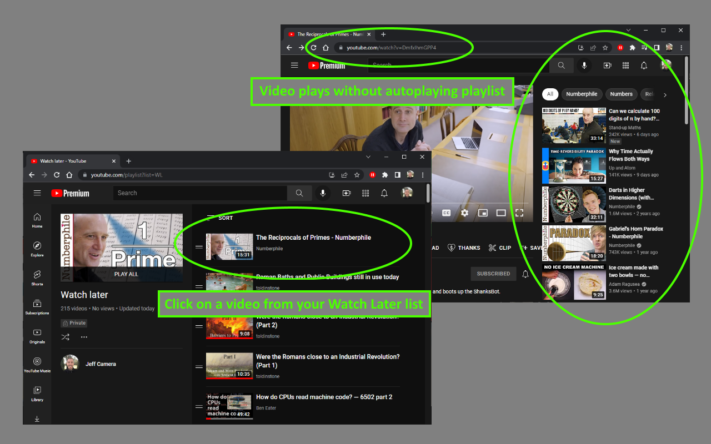Go back in the video window browser
This screenshot has width=711, height=444.
289,48
